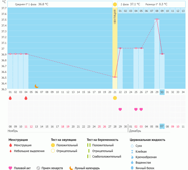This screenshot has width=188, height=170.
Task: Click the heart icon under cycle day 25
Action: tap(136, 109)
